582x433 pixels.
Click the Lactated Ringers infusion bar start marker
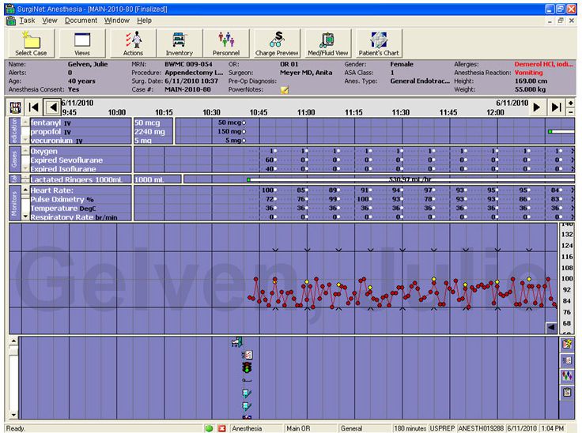(x=248, y=179)
